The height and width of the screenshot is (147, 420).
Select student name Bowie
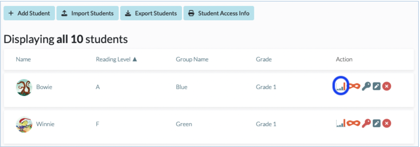[44, 87]
